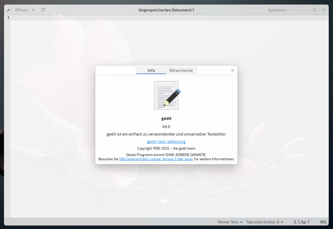Open the Reiner Text language dropdown
The width and height of the screenshot is (333, 229).
tap(230, 222)
